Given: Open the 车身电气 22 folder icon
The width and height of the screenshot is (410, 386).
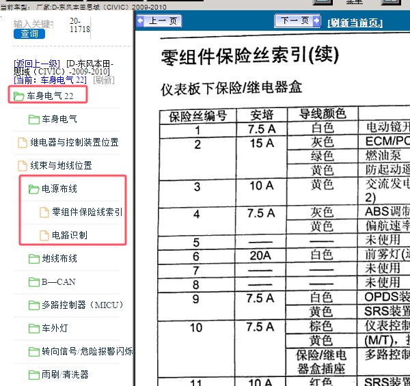Looking at the screenshot, I should point(19,96).
